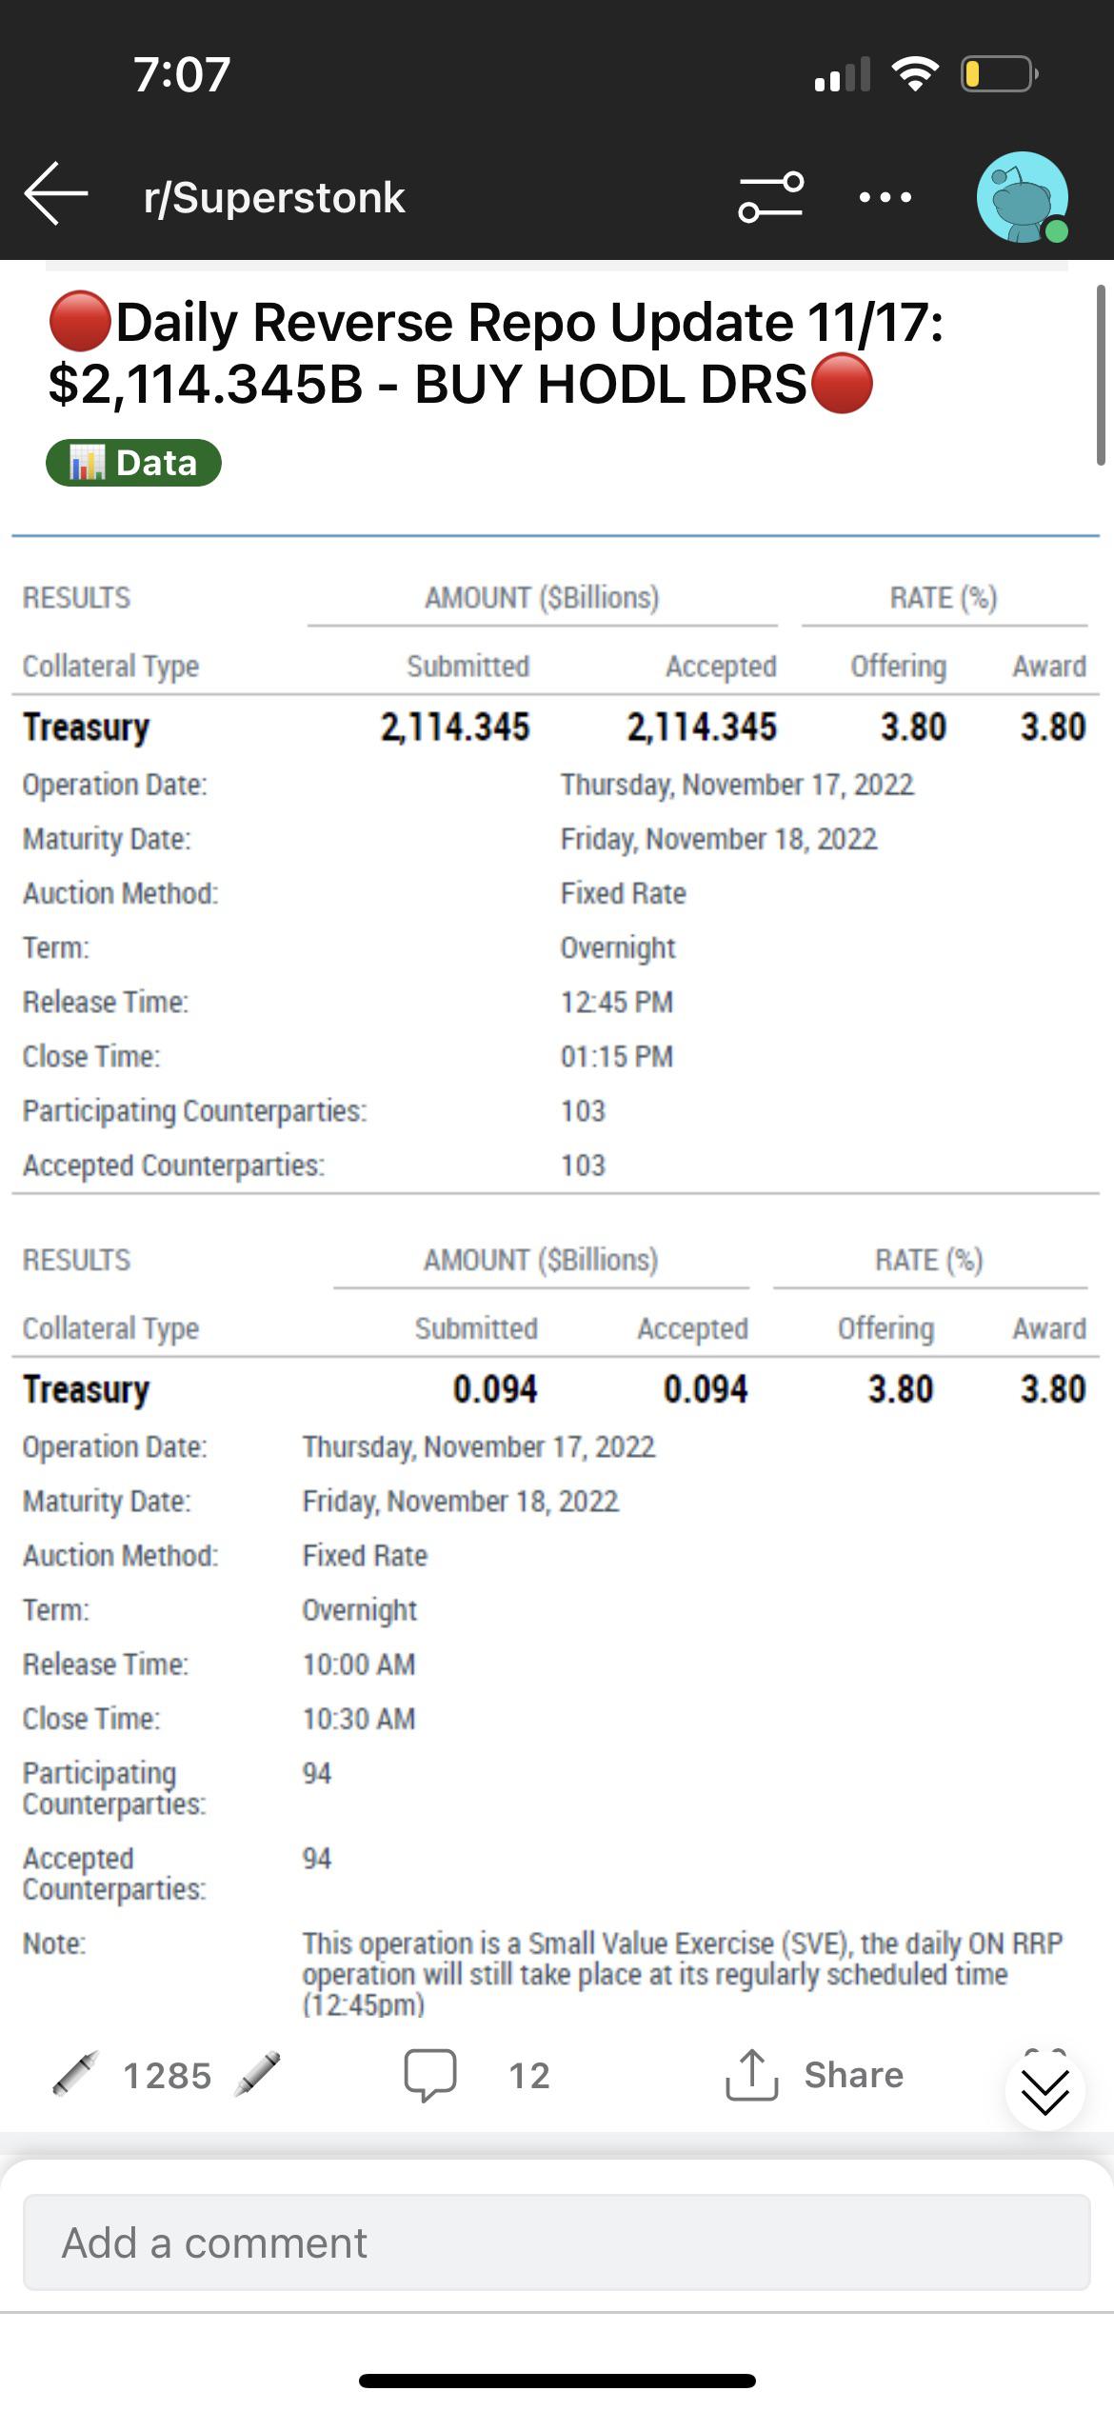Tap the 12 comments count
This screenshot has width=1114, height=2411.
pyautogui.click(x=529, y=2076)
